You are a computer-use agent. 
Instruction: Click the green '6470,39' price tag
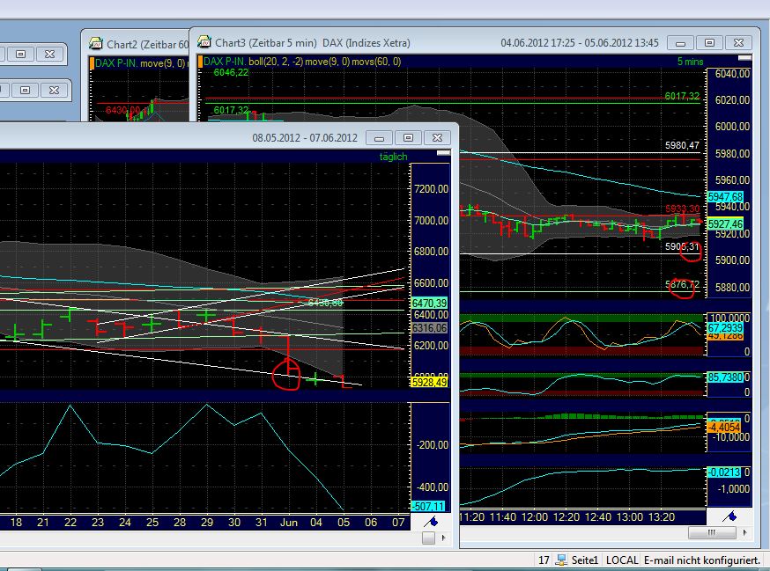[x=430, y=304]
